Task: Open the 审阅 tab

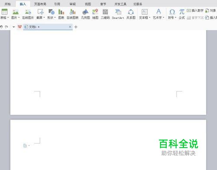Action: [x=72, y=4]
